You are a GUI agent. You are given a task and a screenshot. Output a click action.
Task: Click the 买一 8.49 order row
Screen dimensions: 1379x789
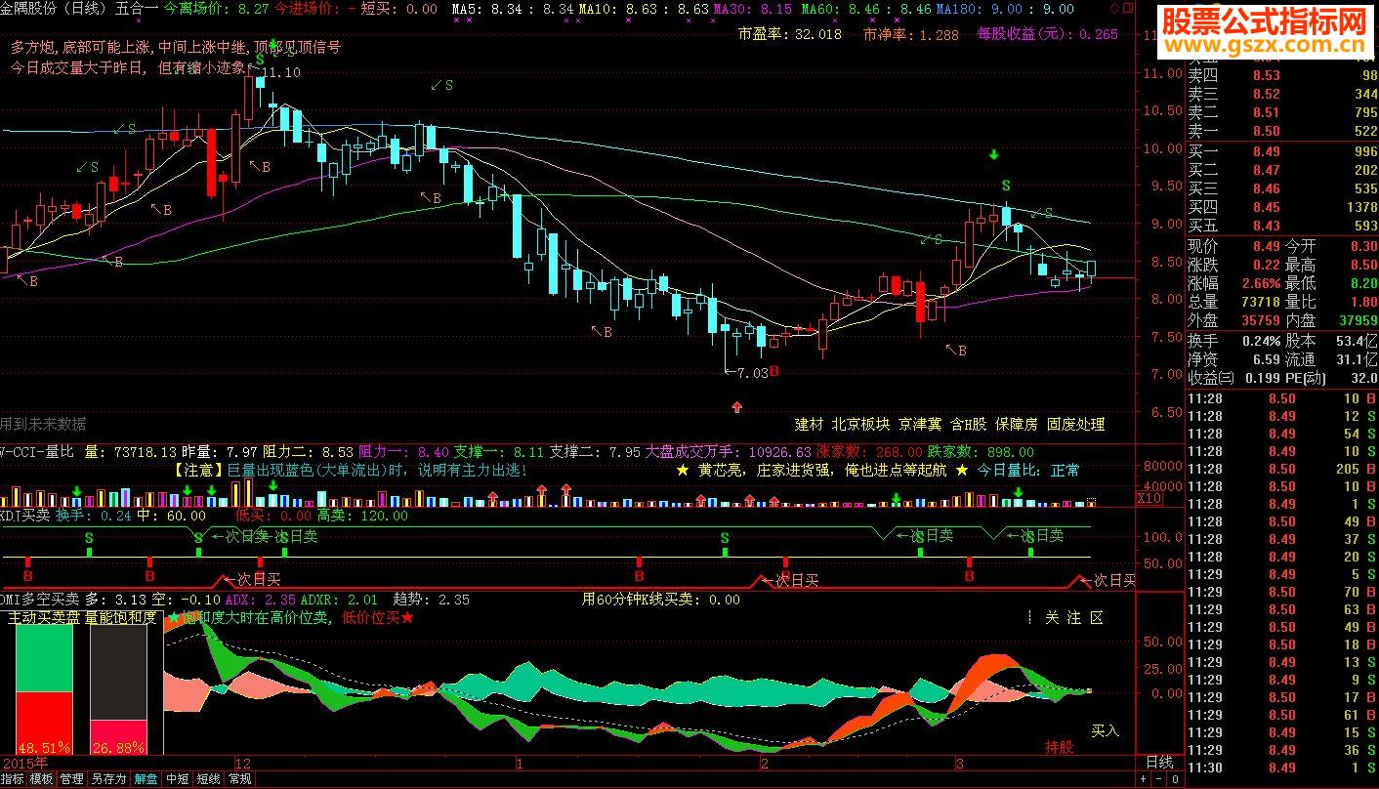1281,151
